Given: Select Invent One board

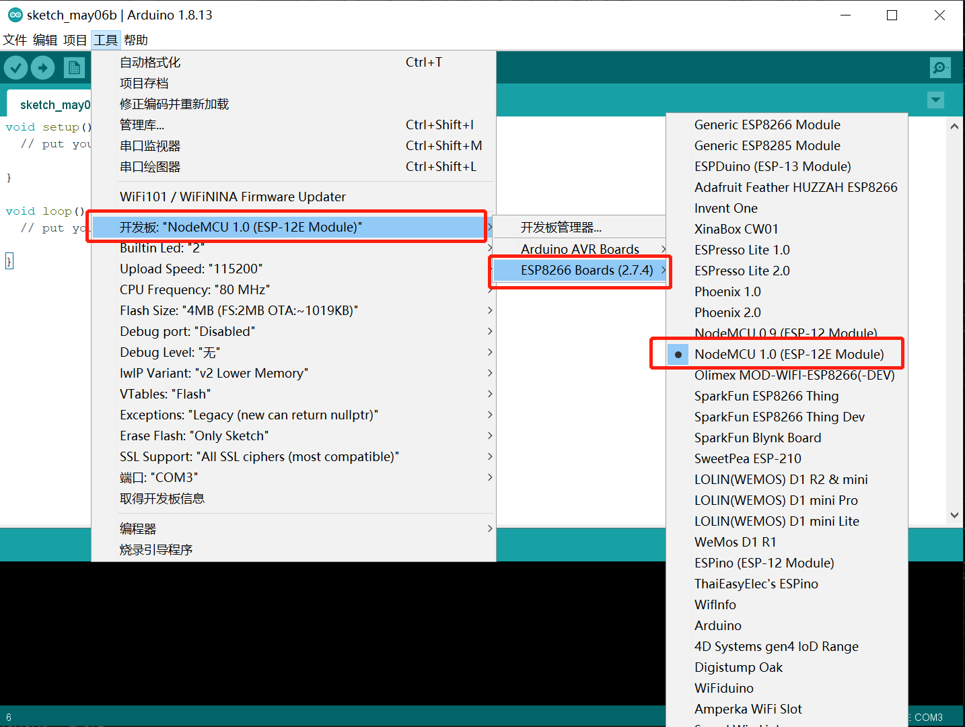Looking at the screenshot, I should (787, 209).
